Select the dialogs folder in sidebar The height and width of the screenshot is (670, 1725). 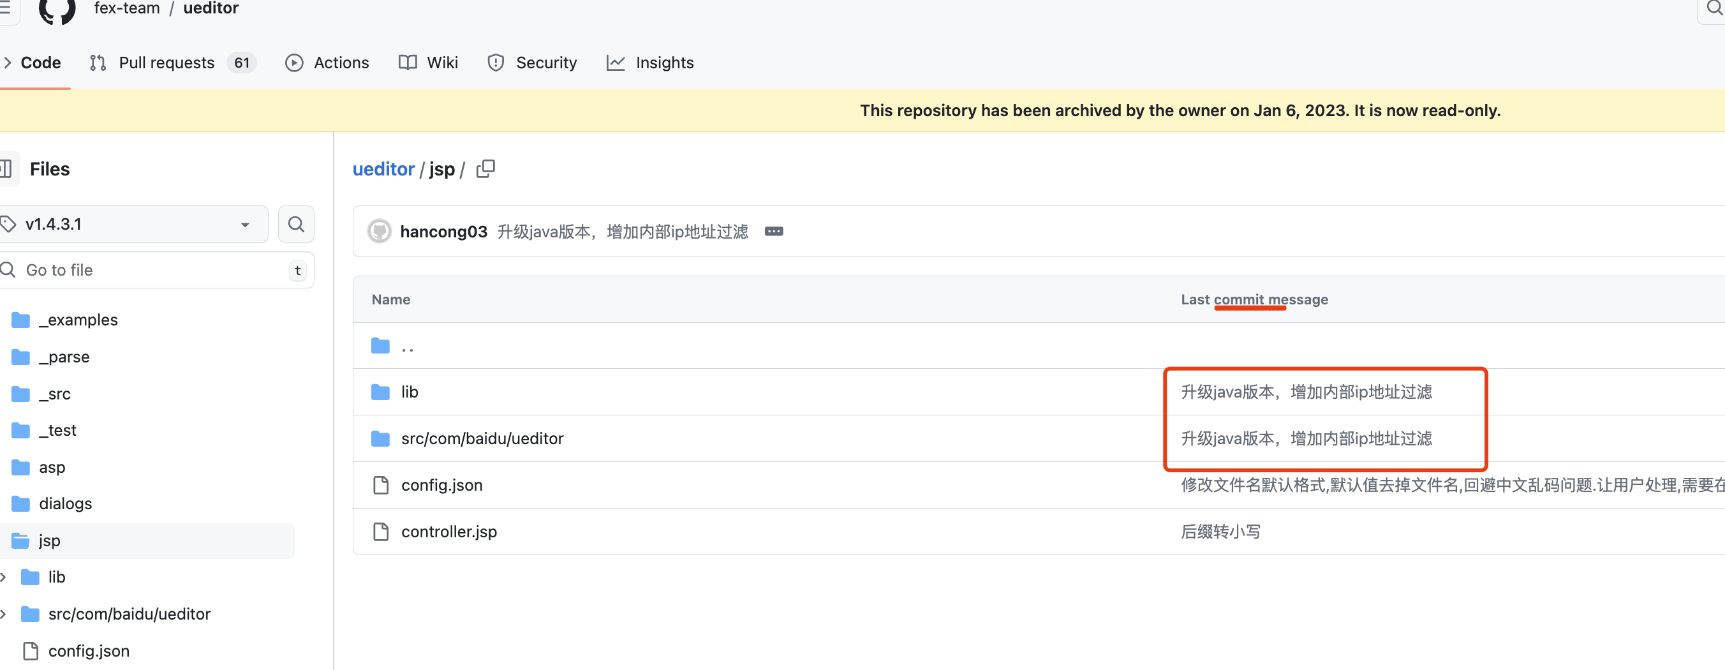(x=65, y=503)
